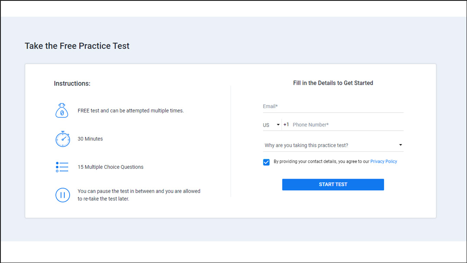Screen dimensions: 467x263
Task: Click the '30 Minutes' duration text
Action: 90,139
